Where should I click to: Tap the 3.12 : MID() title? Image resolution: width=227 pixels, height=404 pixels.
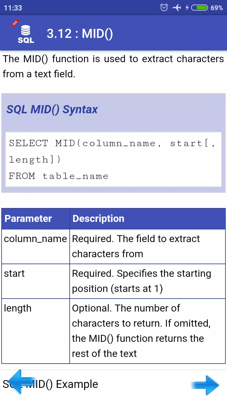80,34
